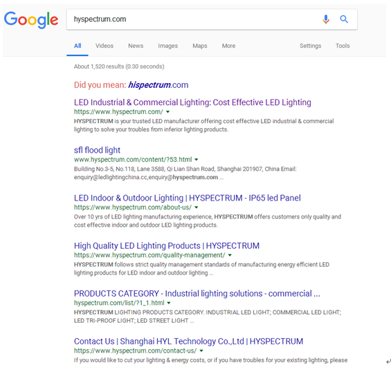Start voice search with microphone icon
391x372 pixels.
pos(326,19)
